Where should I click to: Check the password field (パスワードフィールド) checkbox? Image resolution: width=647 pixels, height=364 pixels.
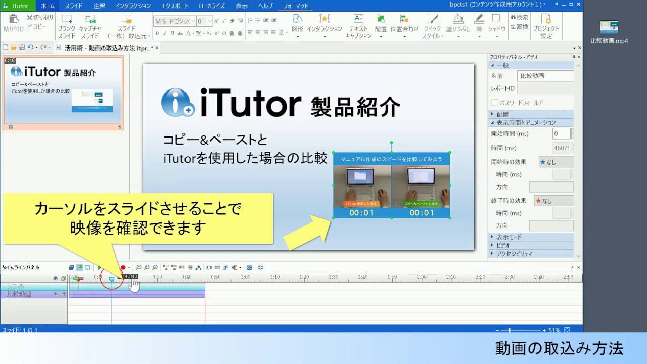(x=495, y=103)
